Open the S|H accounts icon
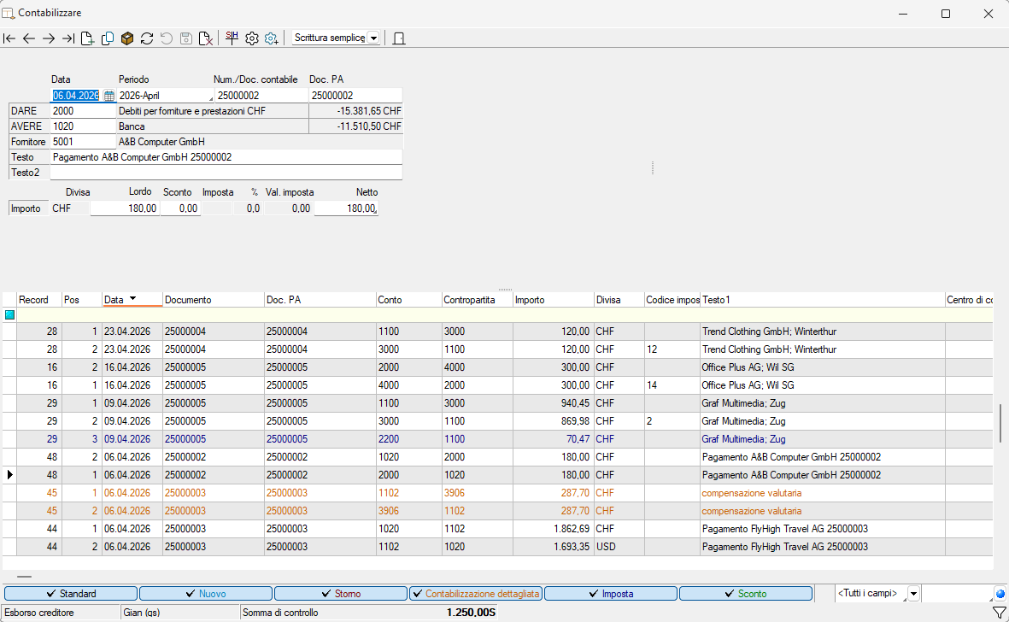 pos(232,38)
